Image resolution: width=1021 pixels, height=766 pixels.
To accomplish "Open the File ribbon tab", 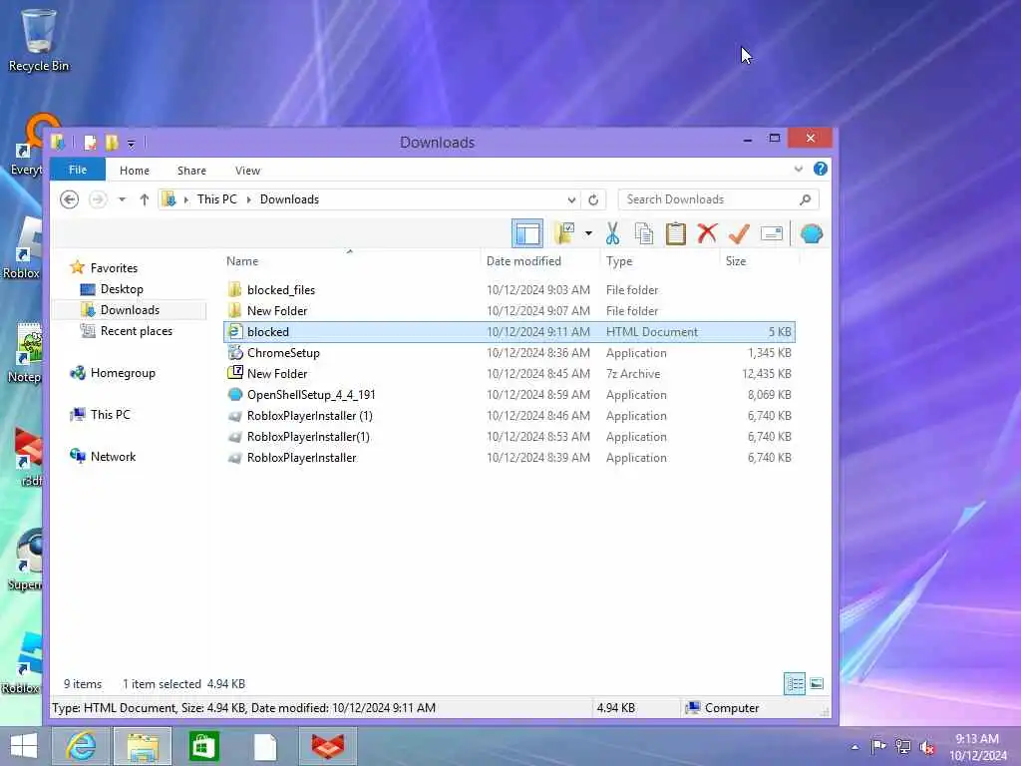I will [78, 170].
